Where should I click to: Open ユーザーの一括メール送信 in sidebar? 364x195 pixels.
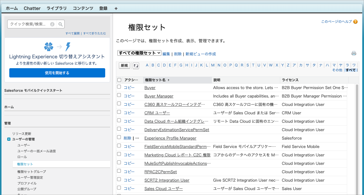click(37, 151)
